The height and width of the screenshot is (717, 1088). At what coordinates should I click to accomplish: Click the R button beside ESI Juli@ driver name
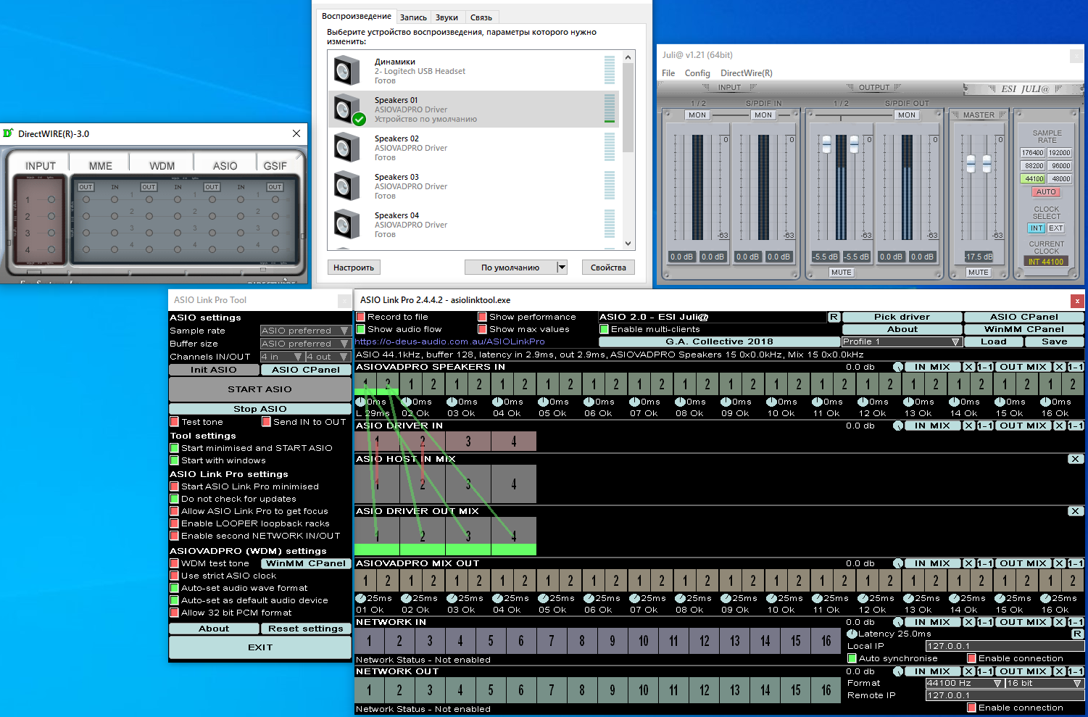click(x=834, y=317)
